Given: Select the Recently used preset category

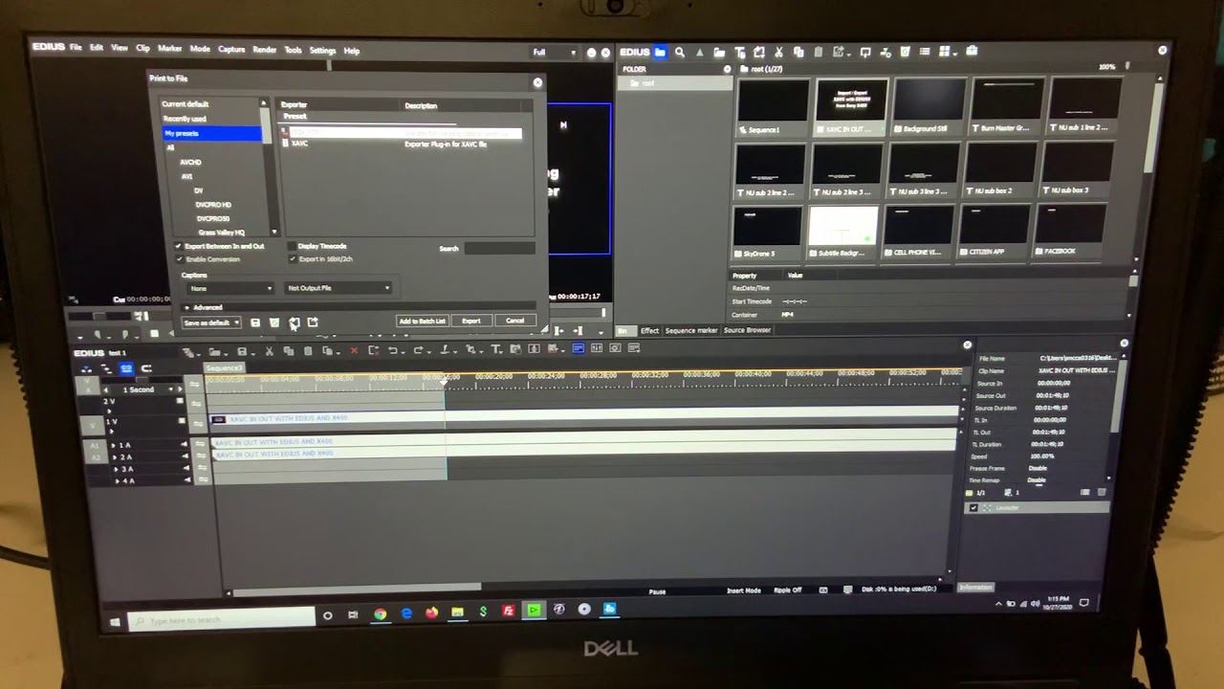Looking at the screenshot, I should (185, 119).
